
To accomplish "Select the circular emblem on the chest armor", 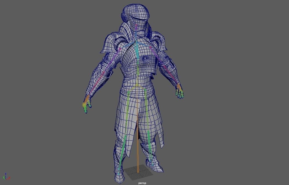I will click(x=146, y=59).
